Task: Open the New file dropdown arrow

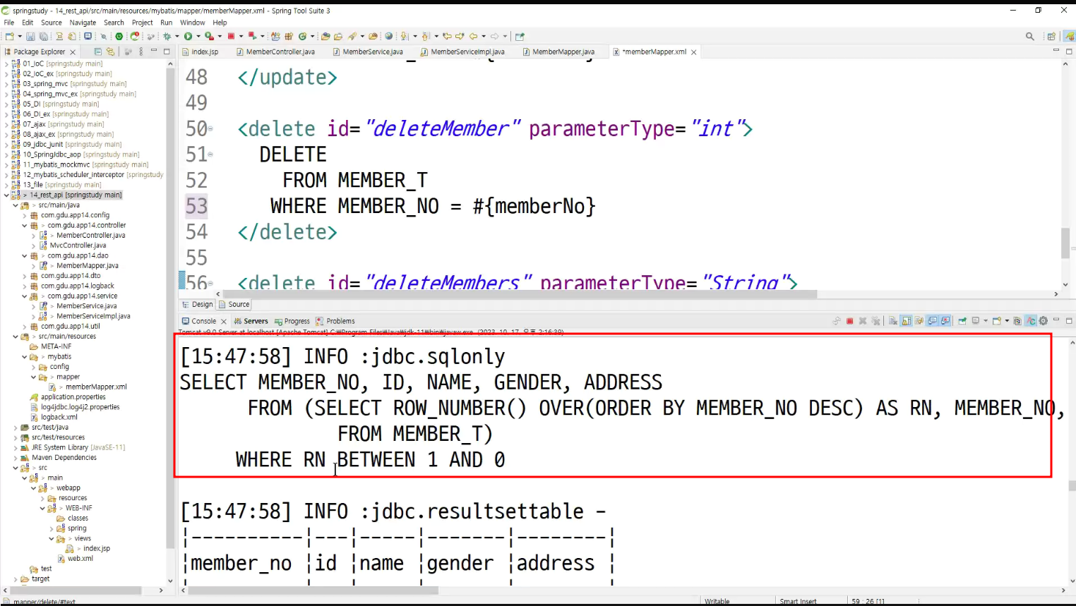Action: click(20, 37)
